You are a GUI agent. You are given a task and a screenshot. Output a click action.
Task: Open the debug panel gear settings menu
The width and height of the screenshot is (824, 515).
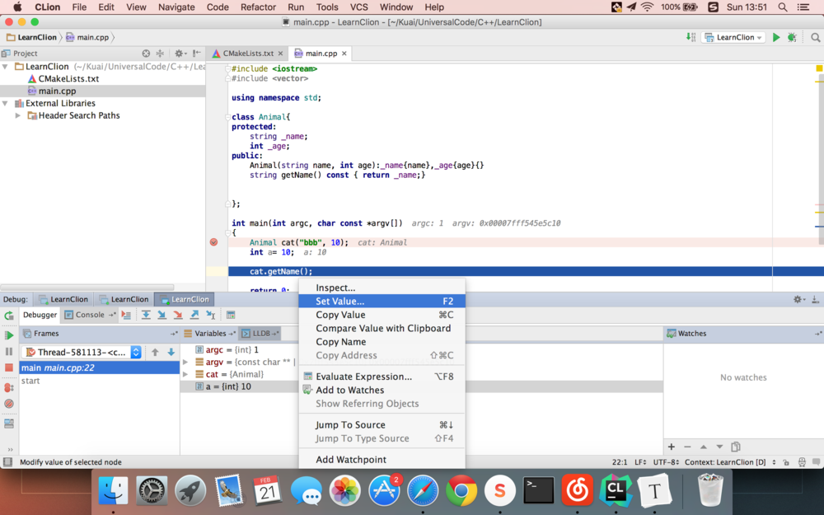(x=798, y=299)
